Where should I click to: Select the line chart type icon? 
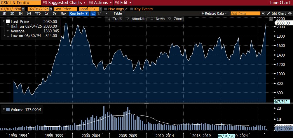coord(93,13)
